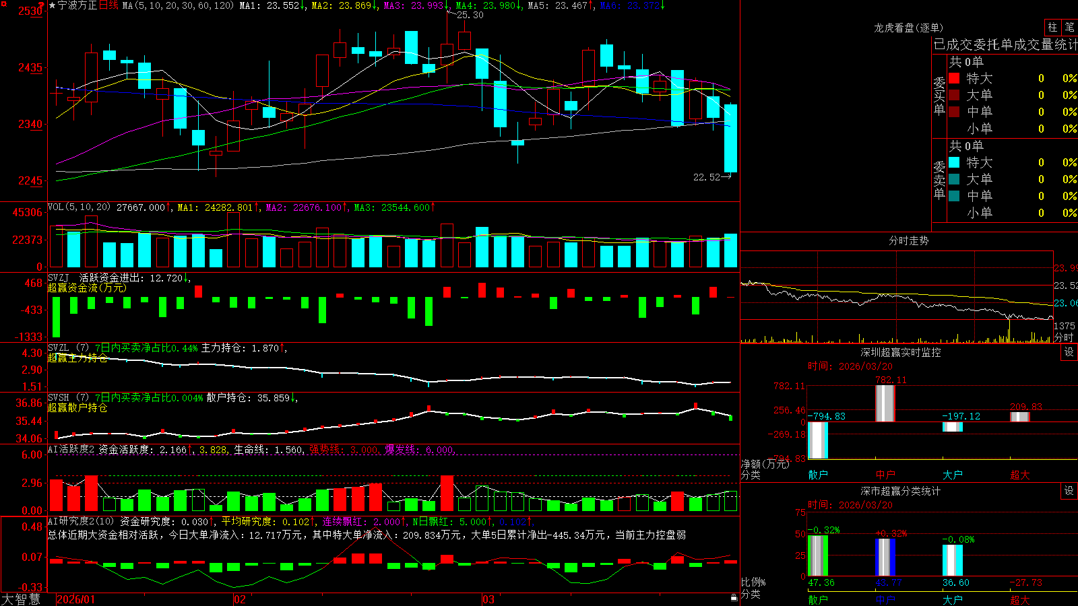Click the 分时 label beside intraday volume
This screenshot has width=1078, height=606.
1064,337
